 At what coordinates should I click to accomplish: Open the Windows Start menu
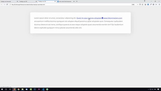[x=2, y=89]
